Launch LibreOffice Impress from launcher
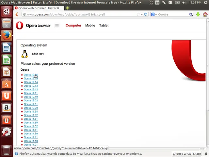Image resolution: width=209 pixels, height=157 pixels. (7, 72)
